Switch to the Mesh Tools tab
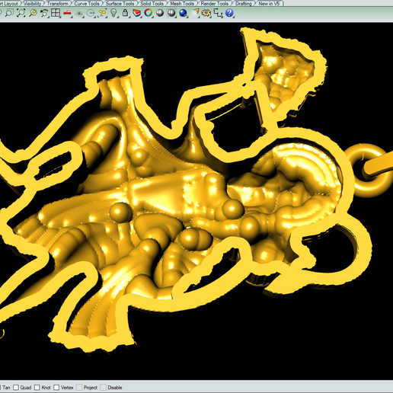Screen dimensions: 393x393 click(x=182, y=3)
